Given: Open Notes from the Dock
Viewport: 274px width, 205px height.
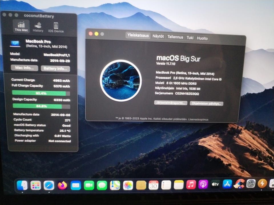Looking at the screenshot, I should click(x=179, y=185).
